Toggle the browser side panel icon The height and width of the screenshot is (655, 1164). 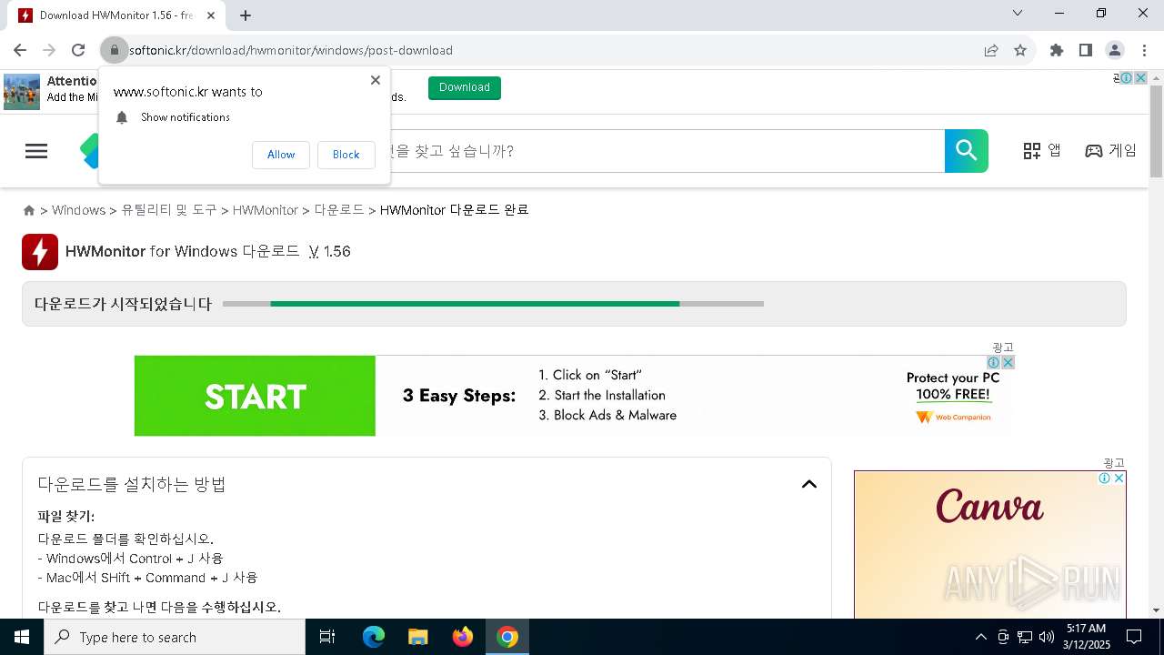1086,50
